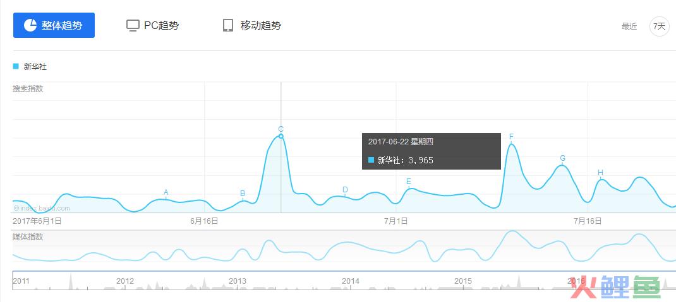Click the pie chart icon in 整体趋势
This screenshot has height=302, width=676.
click(x=30, y=25)
